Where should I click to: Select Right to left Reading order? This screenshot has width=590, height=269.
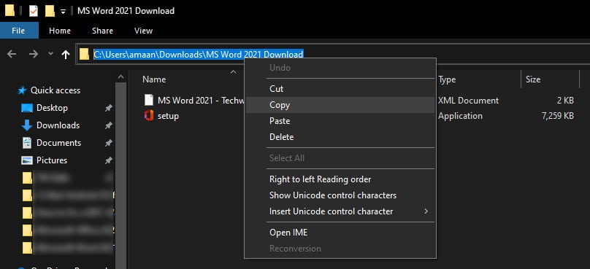point(340,179)
